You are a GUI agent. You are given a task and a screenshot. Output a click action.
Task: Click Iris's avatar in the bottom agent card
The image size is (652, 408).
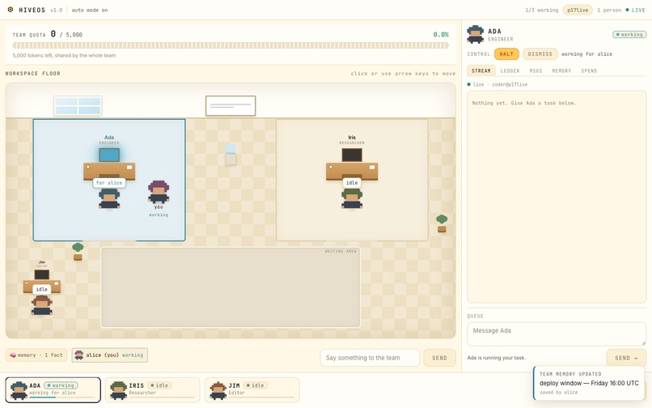pyautogui.click(x=118, y=390)
